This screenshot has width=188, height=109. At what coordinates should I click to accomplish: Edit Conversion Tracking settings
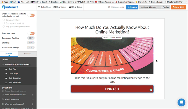(x=31, y=38)
